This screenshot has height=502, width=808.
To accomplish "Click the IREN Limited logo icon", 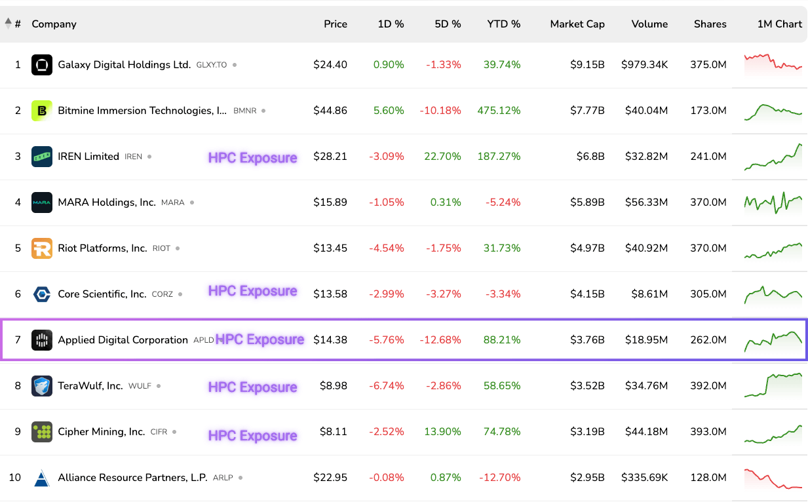I will coord(42,156).
